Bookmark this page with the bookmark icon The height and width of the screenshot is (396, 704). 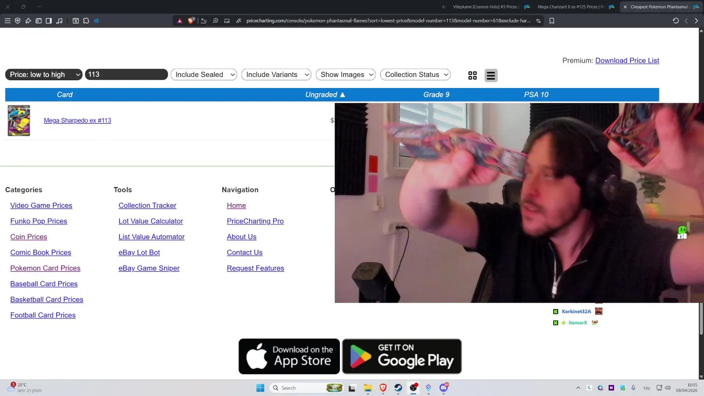click(552, 21)
